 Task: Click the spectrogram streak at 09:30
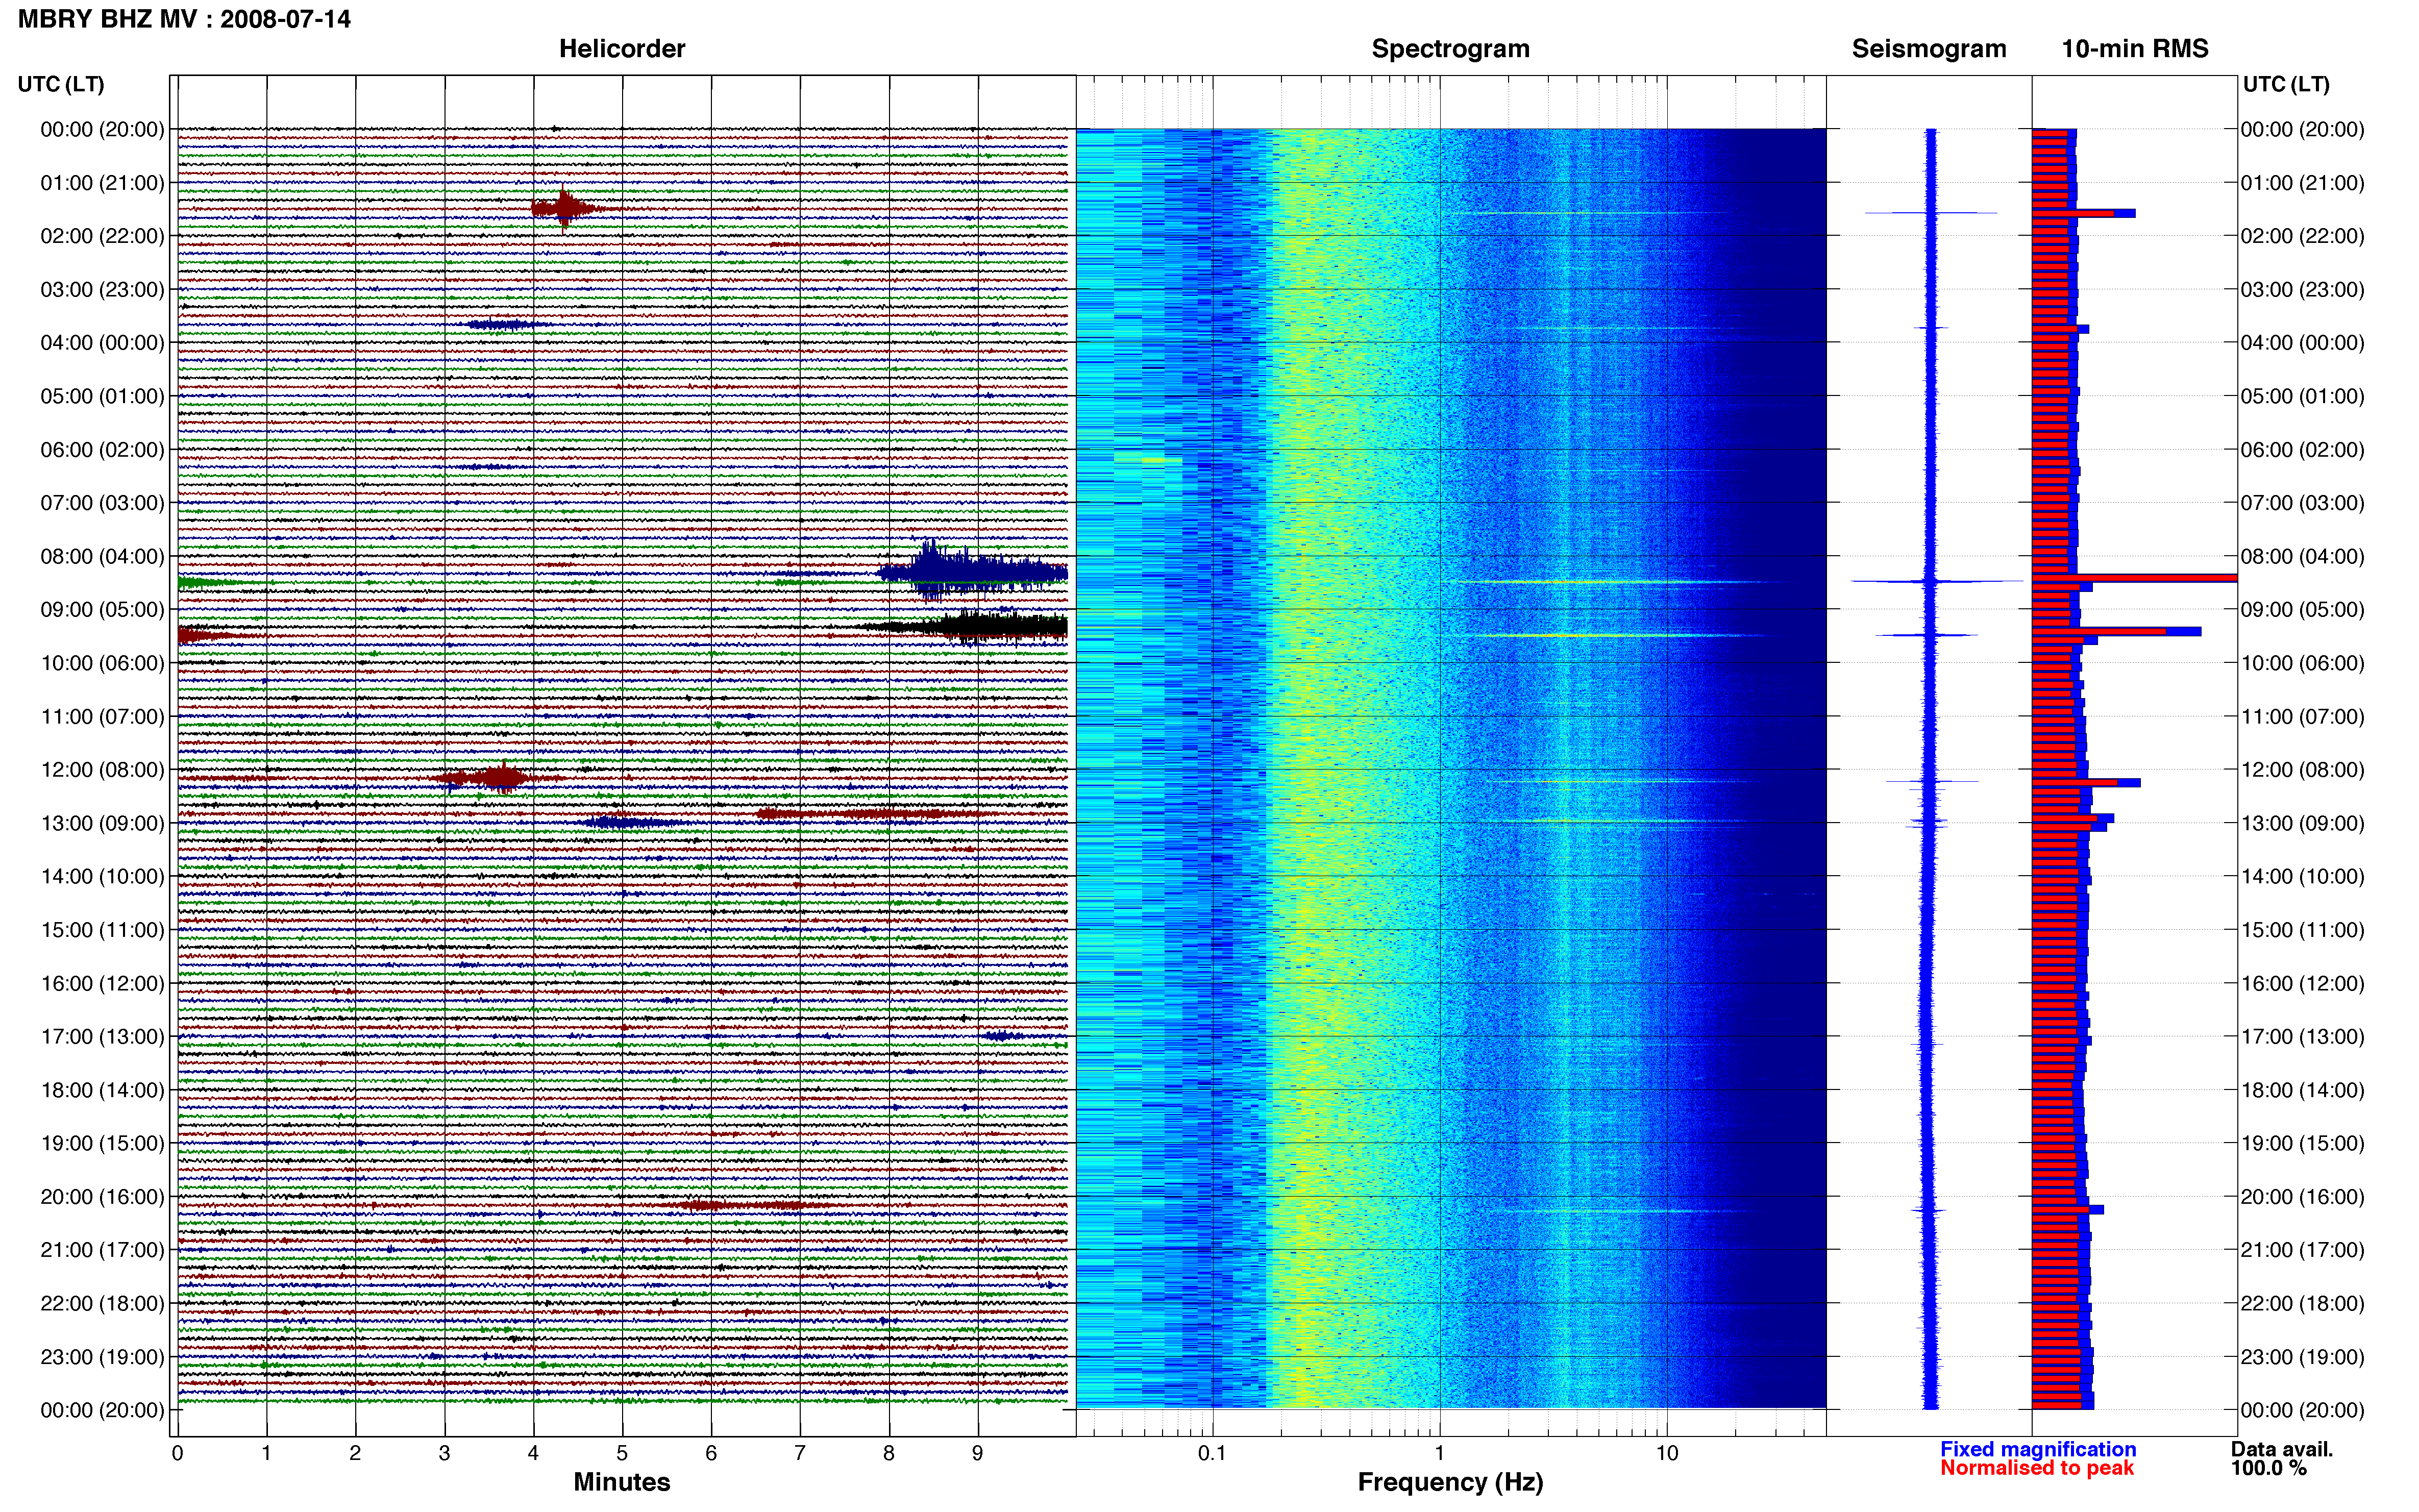tap(1620, 635)
